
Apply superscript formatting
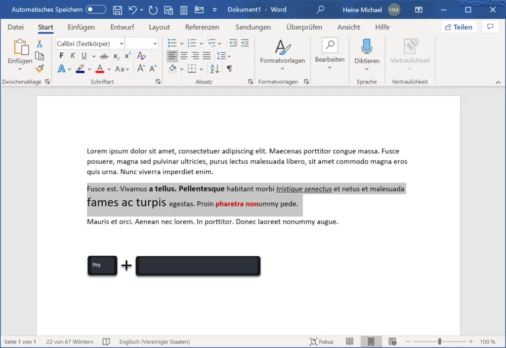(x=128, y=56)
